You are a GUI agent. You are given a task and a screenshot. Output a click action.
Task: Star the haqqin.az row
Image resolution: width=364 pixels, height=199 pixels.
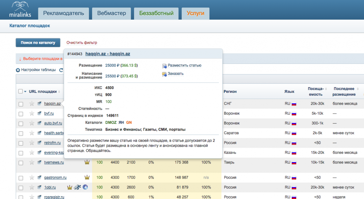32,104
